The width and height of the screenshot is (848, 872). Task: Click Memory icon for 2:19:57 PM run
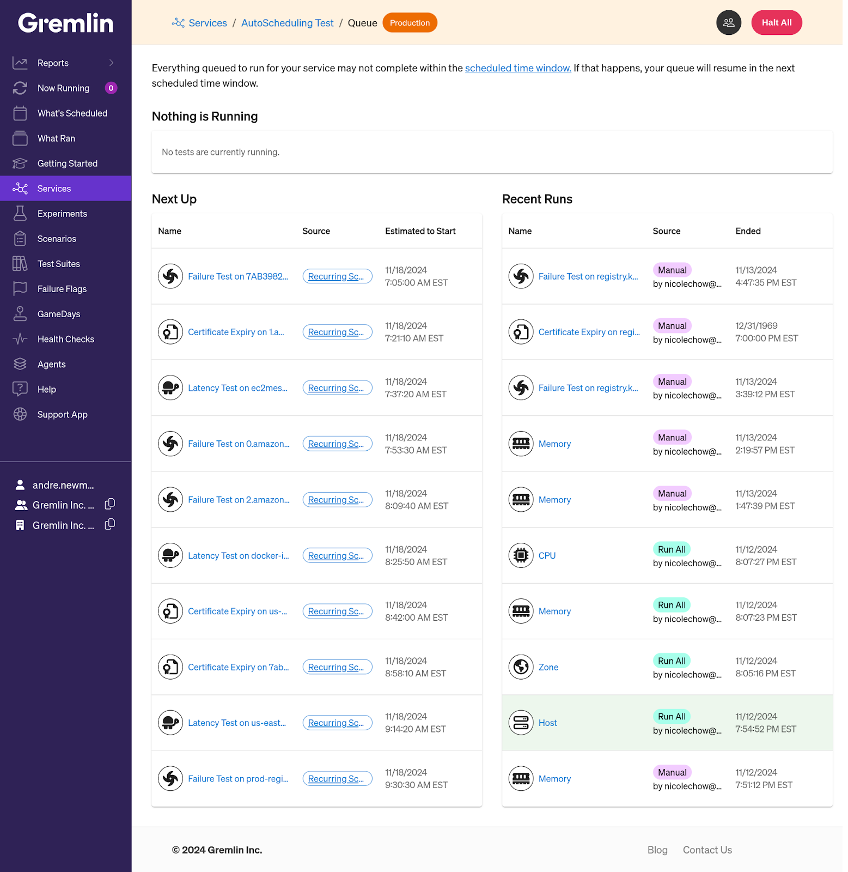click(521, 444)
